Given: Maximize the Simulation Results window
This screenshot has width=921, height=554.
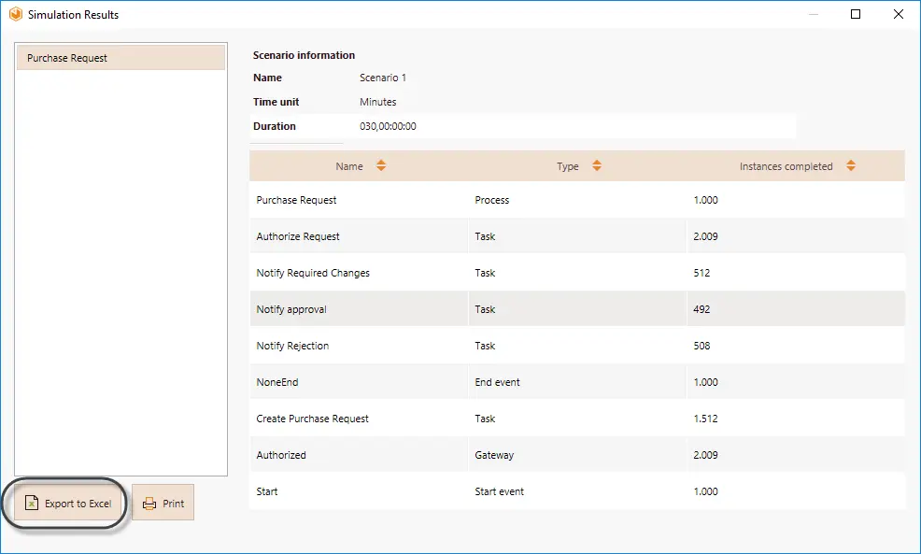Looking at the screenshot, I should coord(856,14).
